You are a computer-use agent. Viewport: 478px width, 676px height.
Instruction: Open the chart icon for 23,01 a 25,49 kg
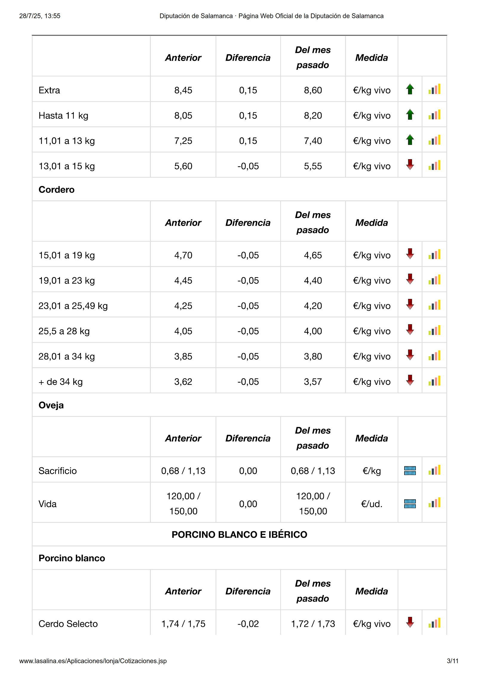(x=434, y=305)
